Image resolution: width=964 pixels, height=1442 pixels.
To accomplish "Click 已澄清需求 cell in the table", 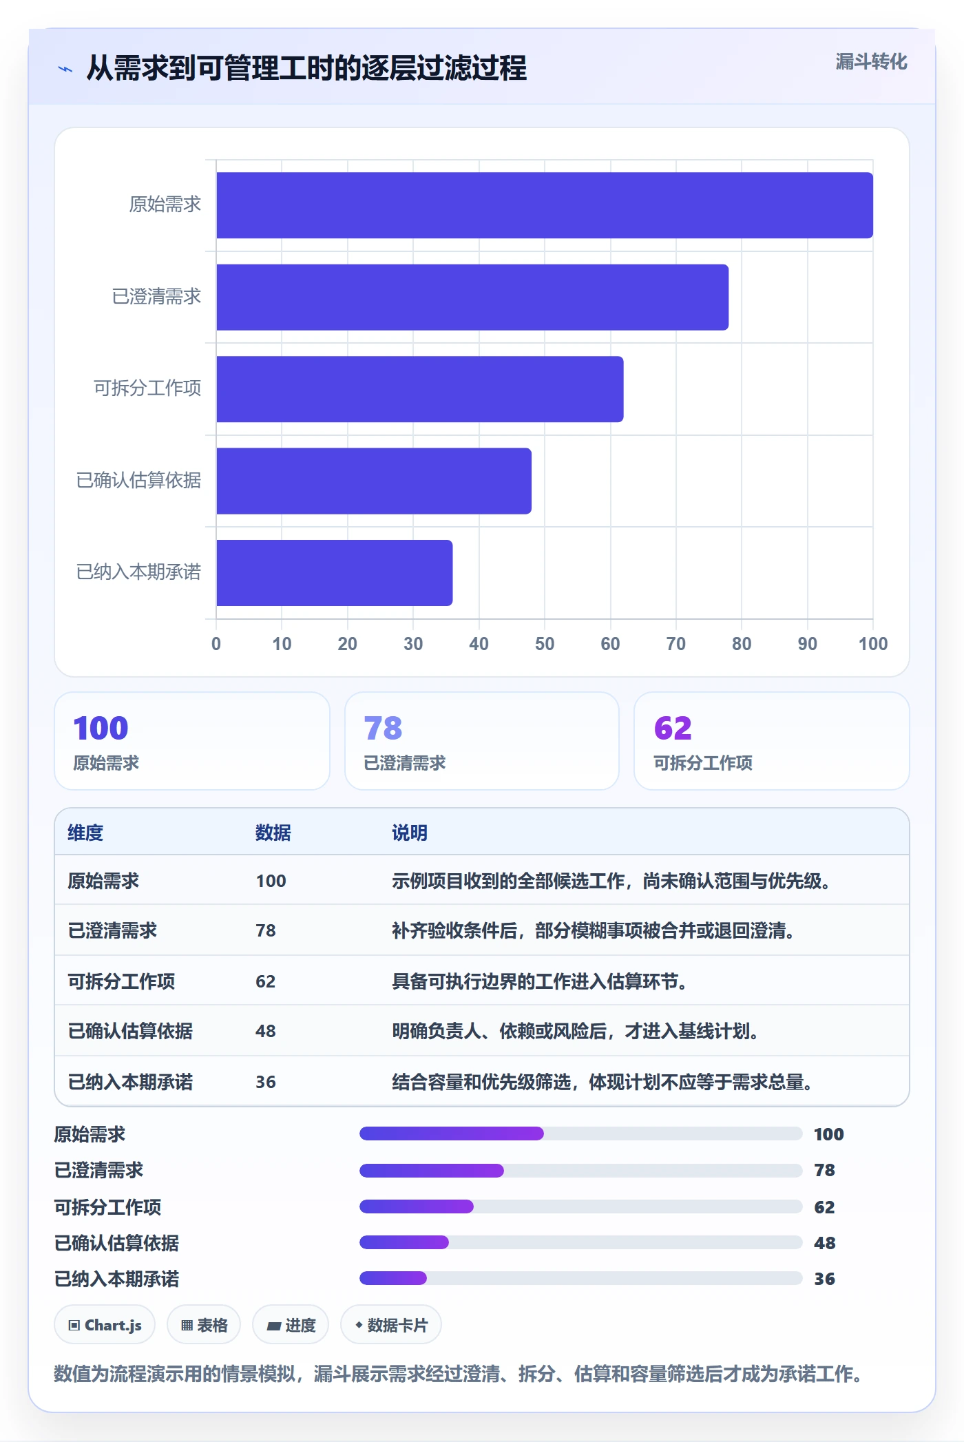I will (112, 931).
